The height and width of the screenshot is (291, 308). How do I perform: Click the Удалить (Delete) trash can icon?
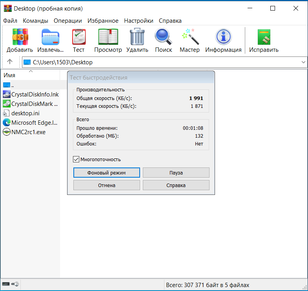137,37
